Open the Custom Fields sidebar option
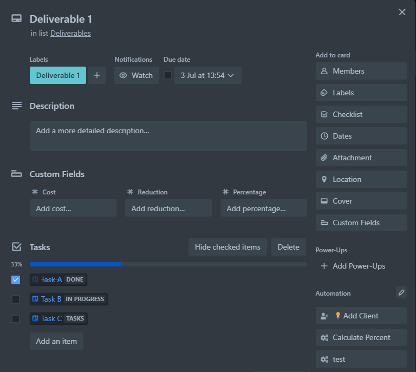Screen dimensions: 416x372 361,223
